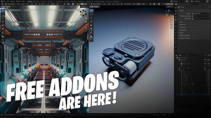
Task: Select the Measure tool in left viewport
Action: pos(3,36)
